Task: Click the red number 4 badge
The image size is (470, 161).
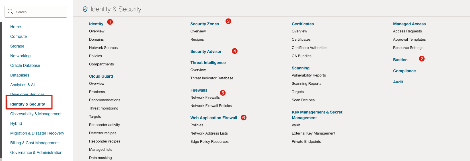Action: click(x=235, y=51)
